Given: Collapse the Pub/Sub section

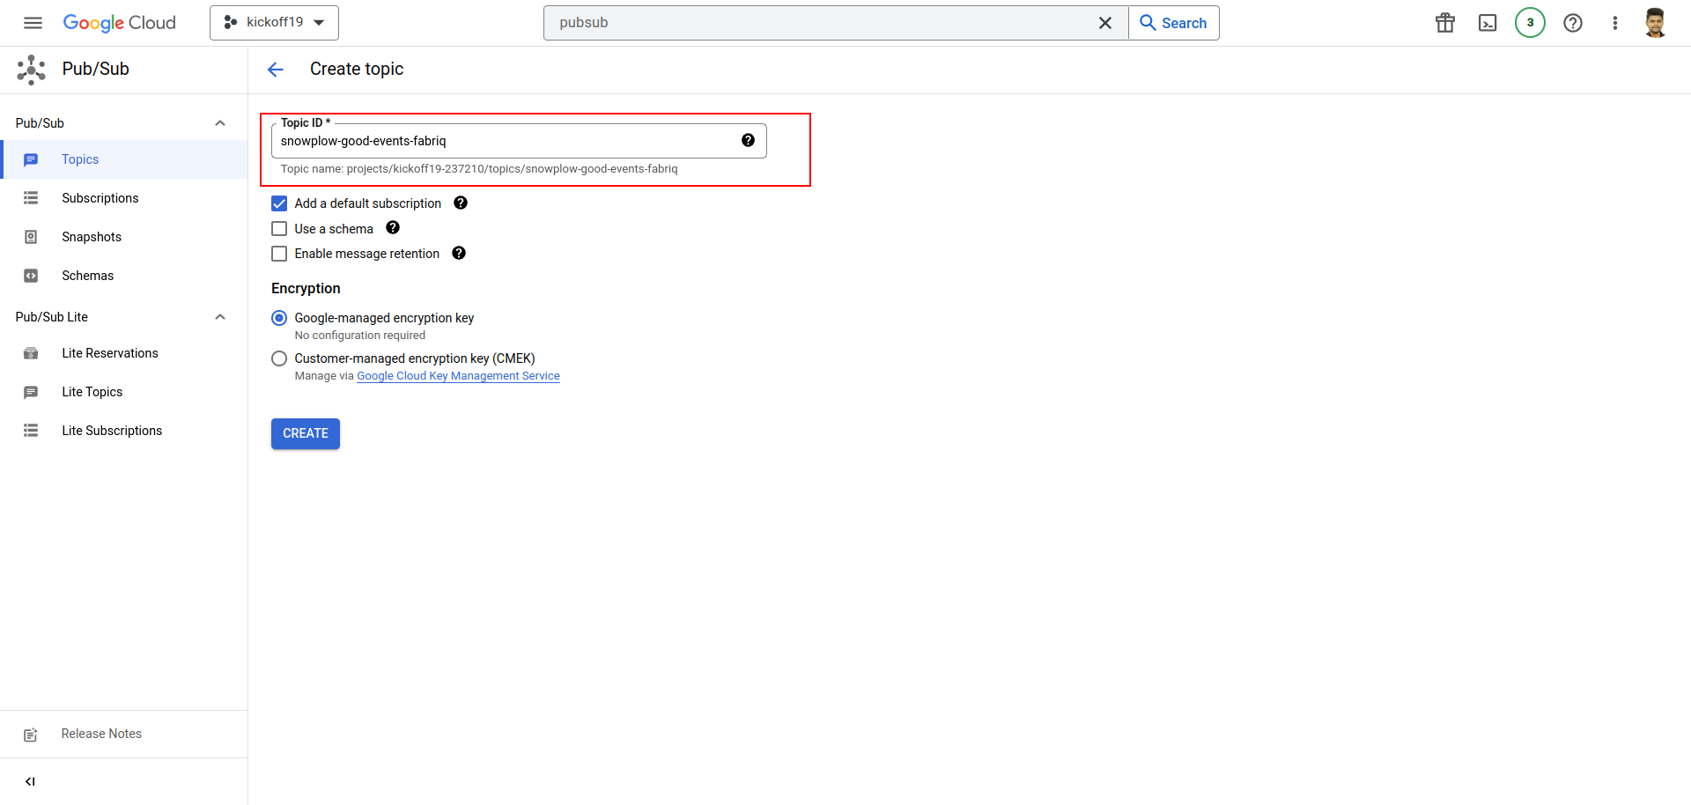Looking at the screenshot, I should coord(220,123).
